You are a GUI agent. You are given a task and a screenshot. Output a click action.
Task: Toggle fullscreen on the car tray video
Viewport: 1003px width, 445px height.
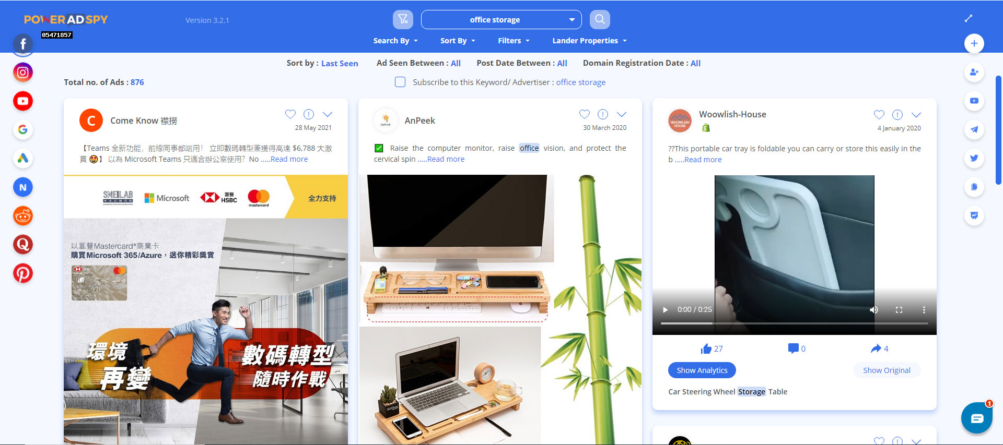(x=899, y=310)
